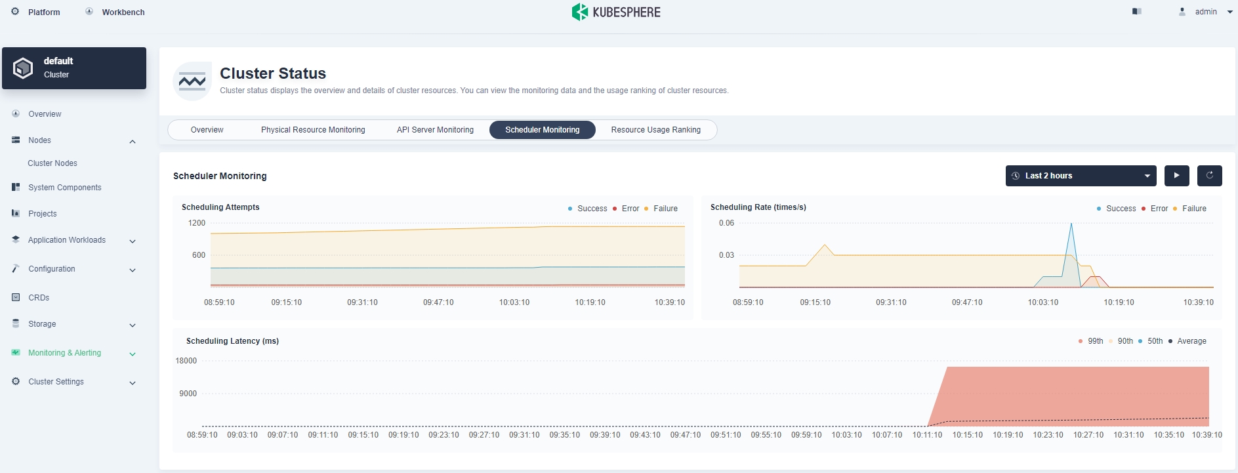The height and width of the screenshot is (473, 1238).
Task: Click the default cluster cube icon
Action: [23, 68]
